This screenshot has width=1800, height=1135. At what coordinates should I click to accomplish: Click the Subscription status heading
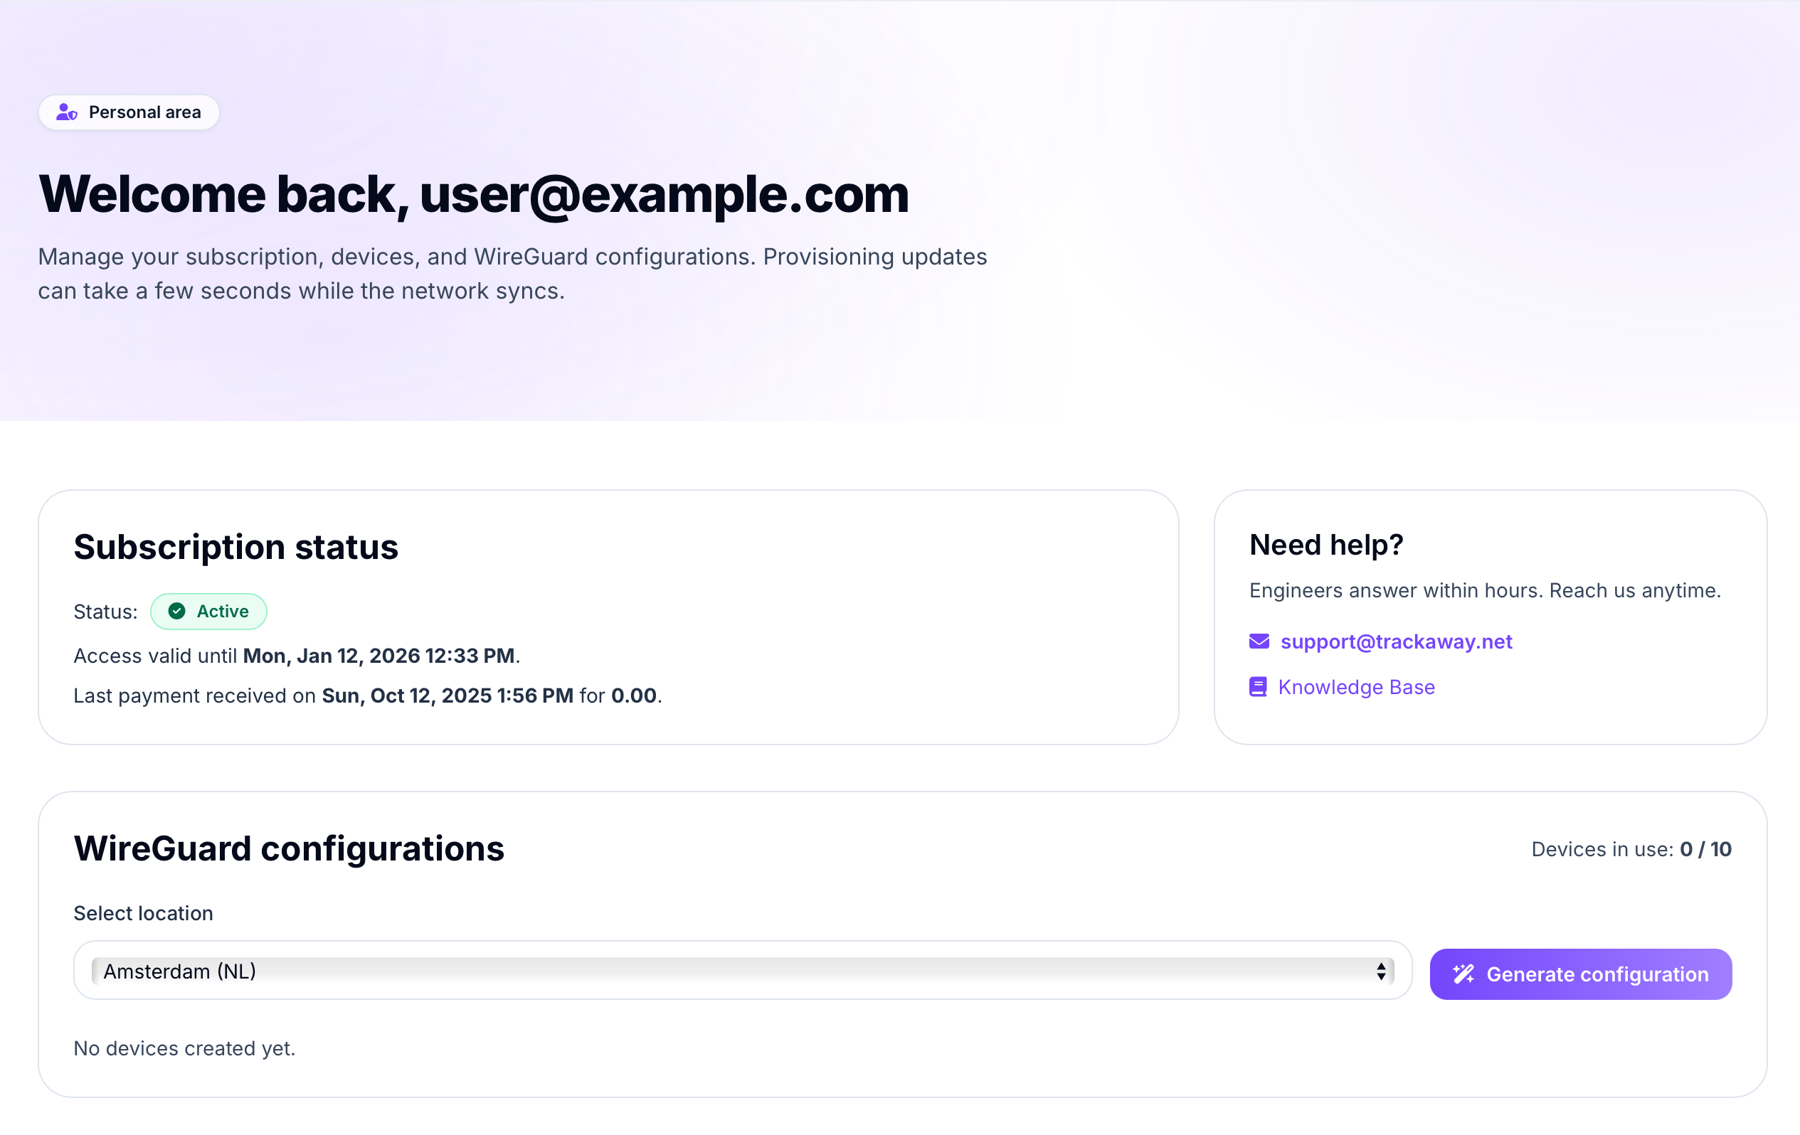point(235,547)
